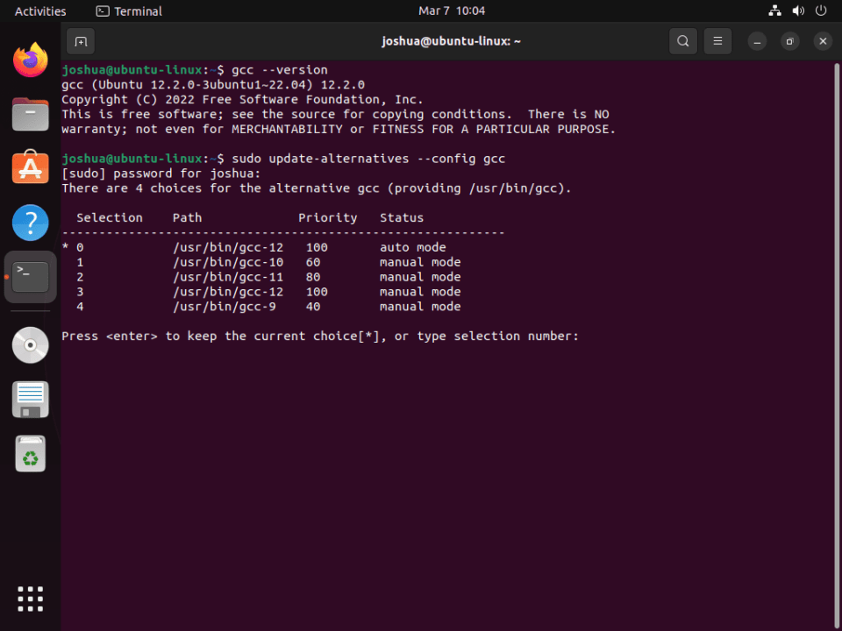
Task: Click the terminal prompt to enter a selection
Action: [x=586, y=336]
